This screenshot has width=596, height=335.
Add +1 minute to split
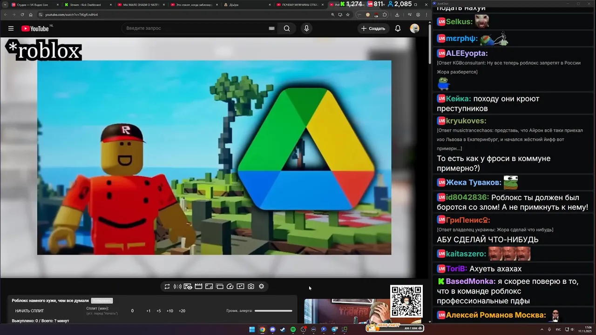[148, 311]
